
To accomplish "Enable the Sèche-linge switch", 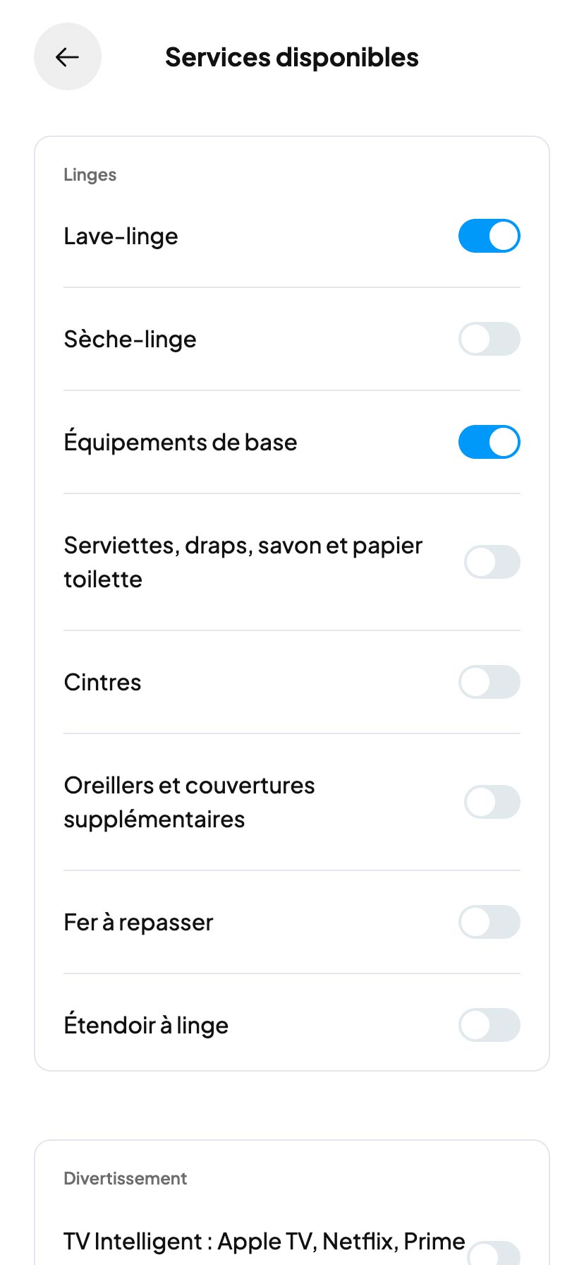I will click(489, 339).
